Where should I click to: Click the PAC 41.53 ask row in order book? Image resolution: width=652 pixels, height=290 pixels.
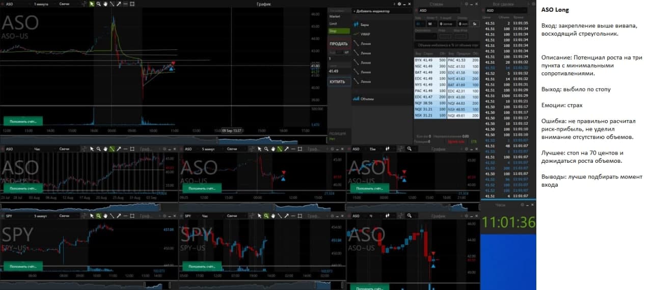tap(464, 60)
